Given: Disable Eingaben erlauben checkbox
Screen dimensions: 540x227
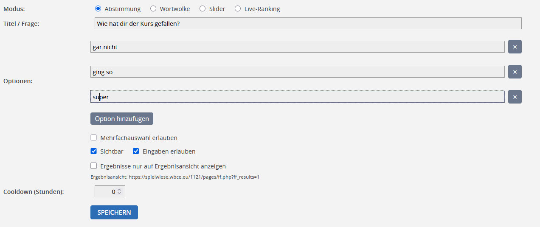Looking at the screenshot, I should click(136, 151).
